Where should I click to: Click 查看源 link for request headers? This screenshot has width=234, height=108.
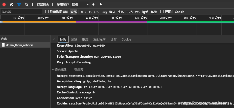[x=79, y=70]
